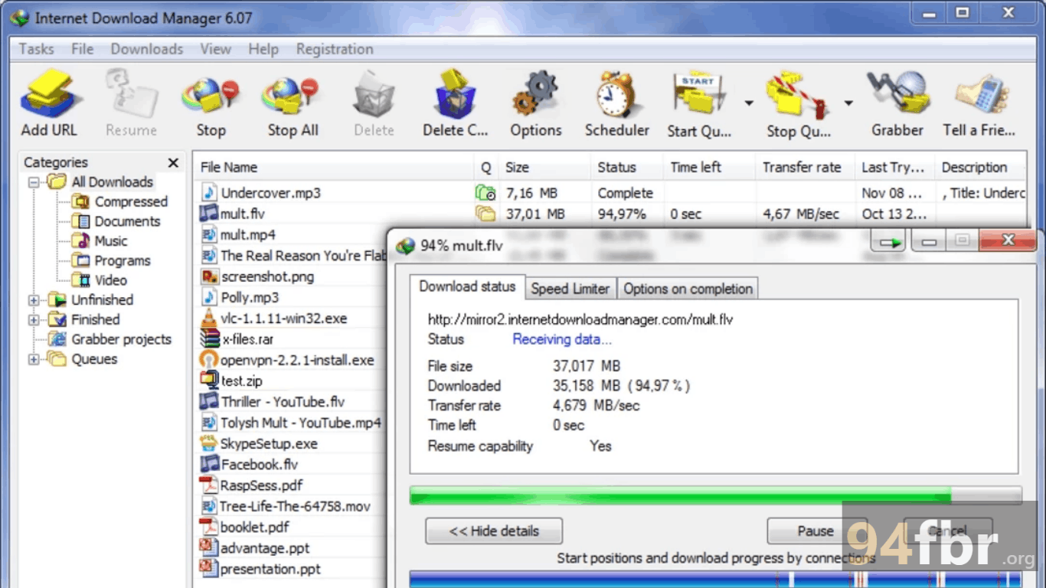1046x588 pixels.
Task: Select presentation.ppt in the list
Action: (x=270, y=569)
